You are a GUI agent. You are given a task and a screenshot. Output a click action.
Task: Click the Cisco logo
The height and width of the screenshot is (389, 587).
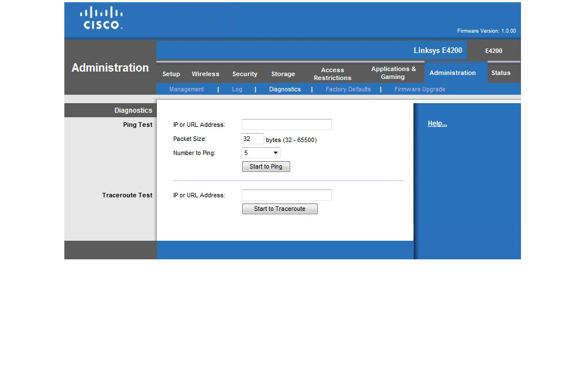pyautogui.click(x=101, y=18)
